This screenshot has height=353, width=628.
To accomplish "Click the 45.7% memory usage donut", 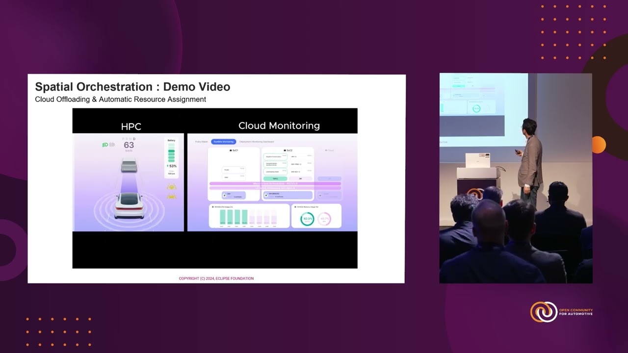I will 324,219.
